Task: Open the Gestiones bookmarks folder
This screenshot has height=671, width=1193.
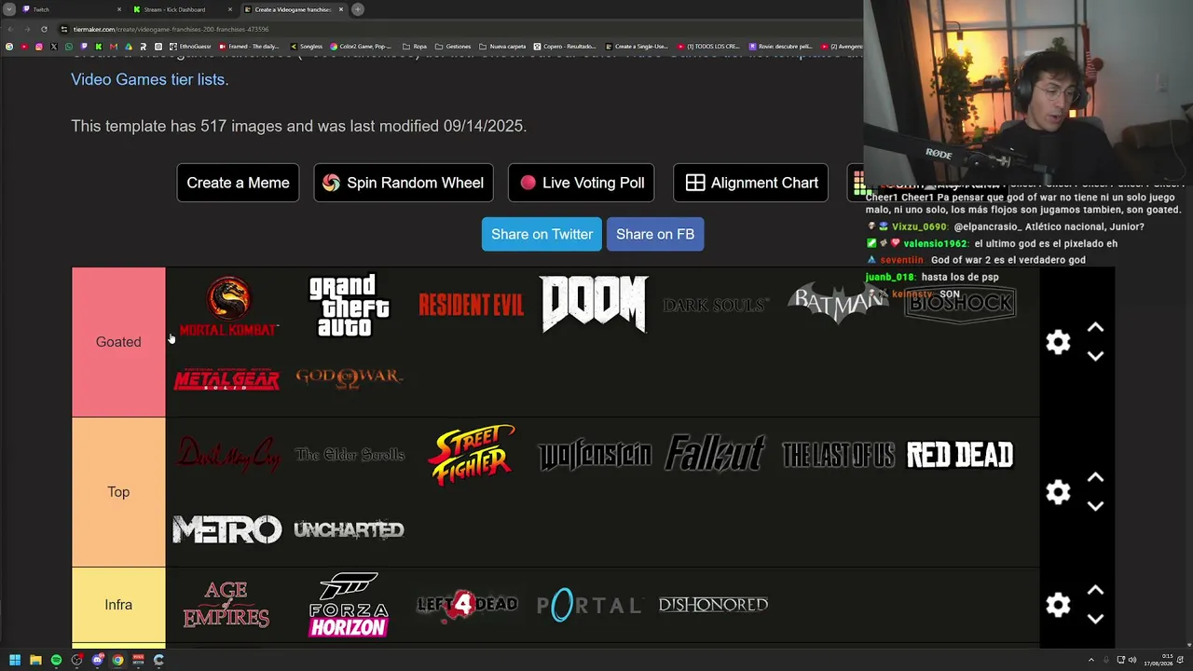Action: 453,47
